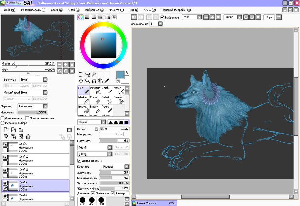Select the Marker tool
The height and width of the screenshot is (206, 300).
pos(84,100)
